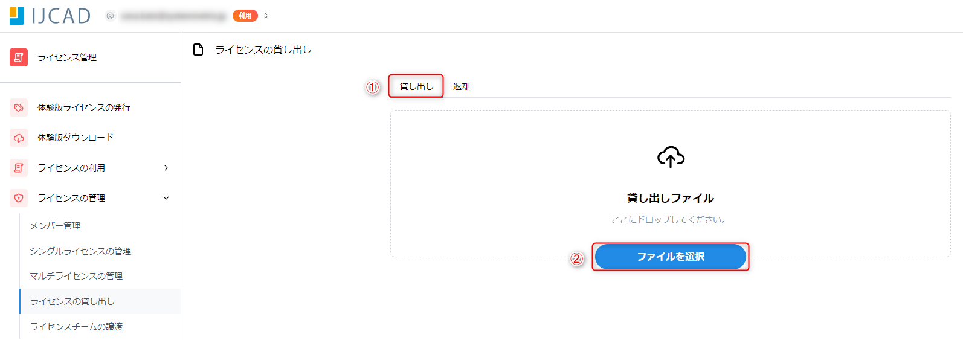Click the page icon beside ライセンスの貸し出し title
Screen dimensions: 963x340
click(x=198, y=50)
